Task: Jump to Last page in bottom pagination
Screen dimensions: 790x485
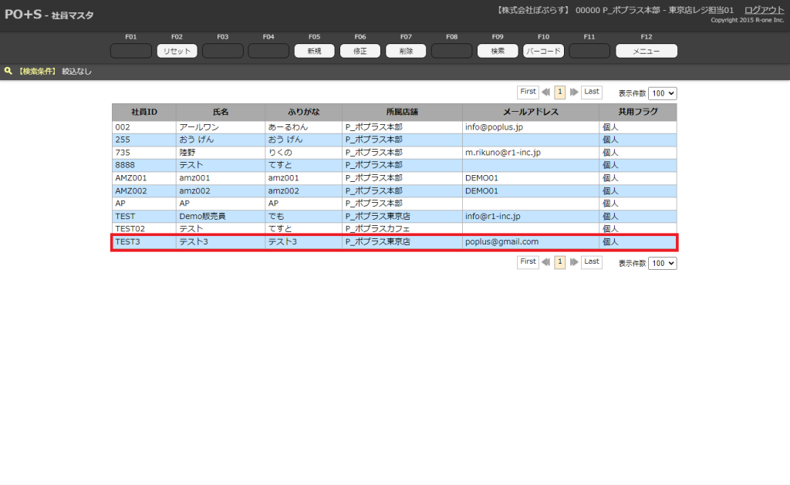Action: [591, 262]
